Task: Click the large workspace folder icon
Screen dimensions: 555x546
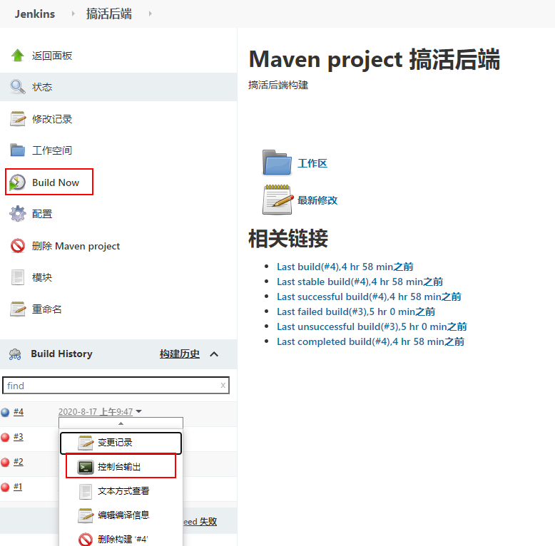Action: pos(277,163)
